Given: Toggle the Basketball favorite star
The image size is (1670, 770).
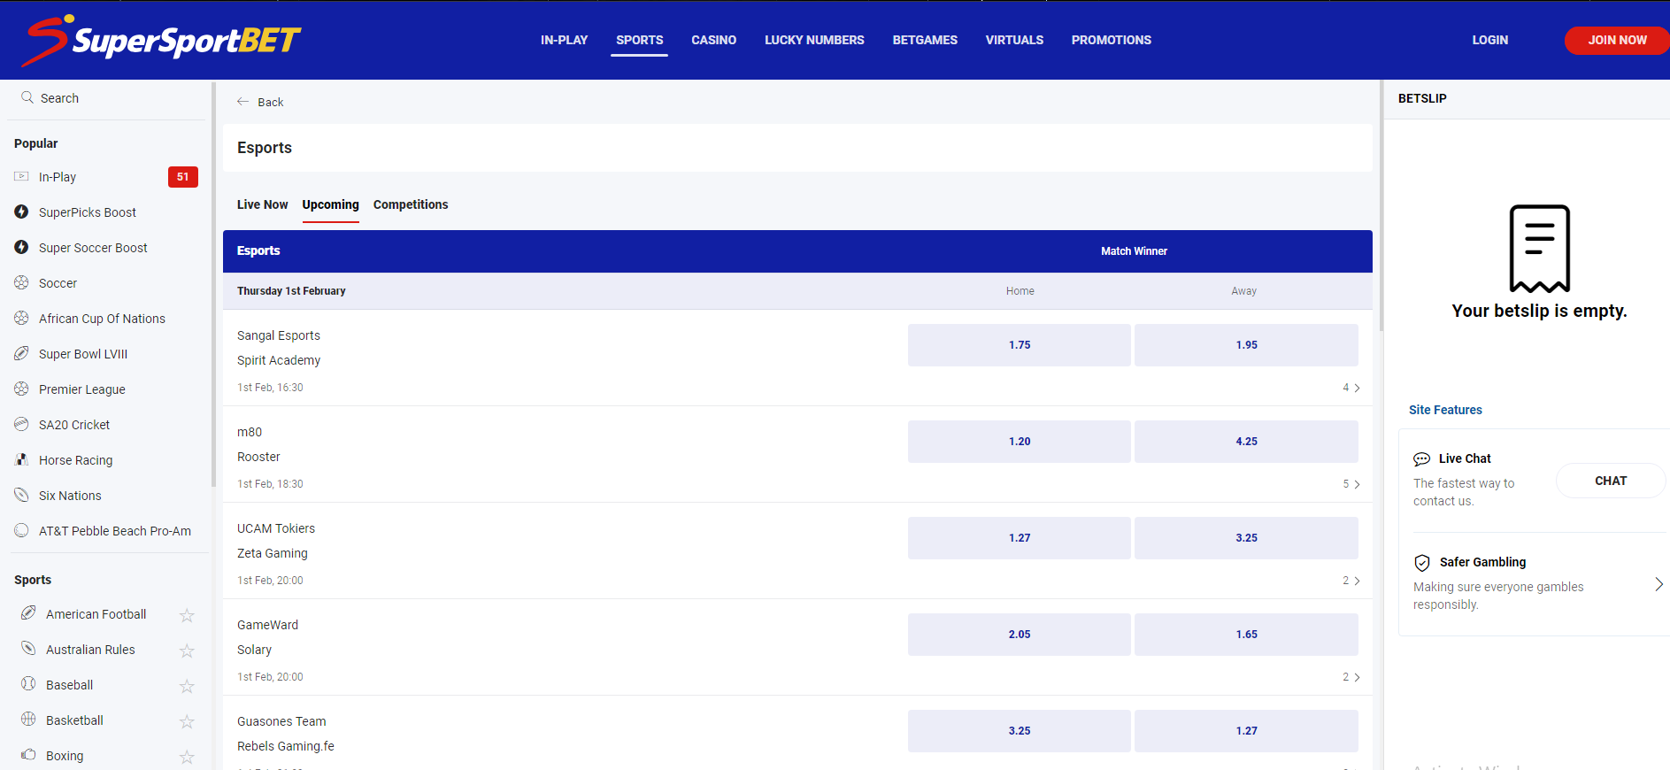Looking at the screenshot, I should click(x=187, y=721).
